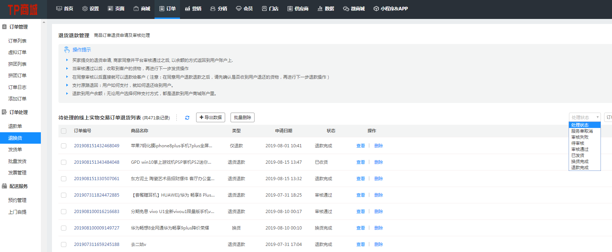This screenshot has width=612, height=252.
Task: Click the 订单处理 sidebar section icon
Action: (4, 112)
